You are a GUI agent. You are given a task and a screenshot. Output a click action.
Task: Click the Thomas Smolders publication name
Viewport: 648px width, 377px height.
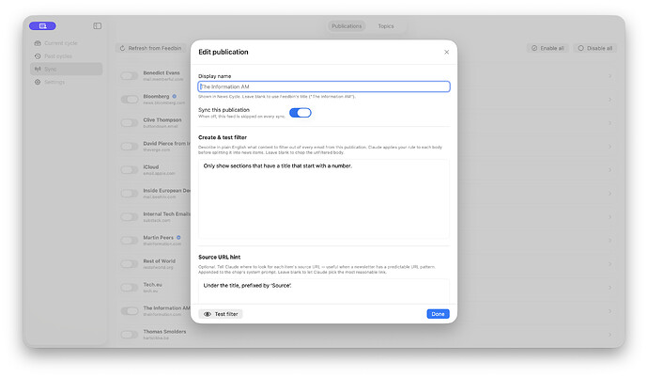click(x=164, y=332)
